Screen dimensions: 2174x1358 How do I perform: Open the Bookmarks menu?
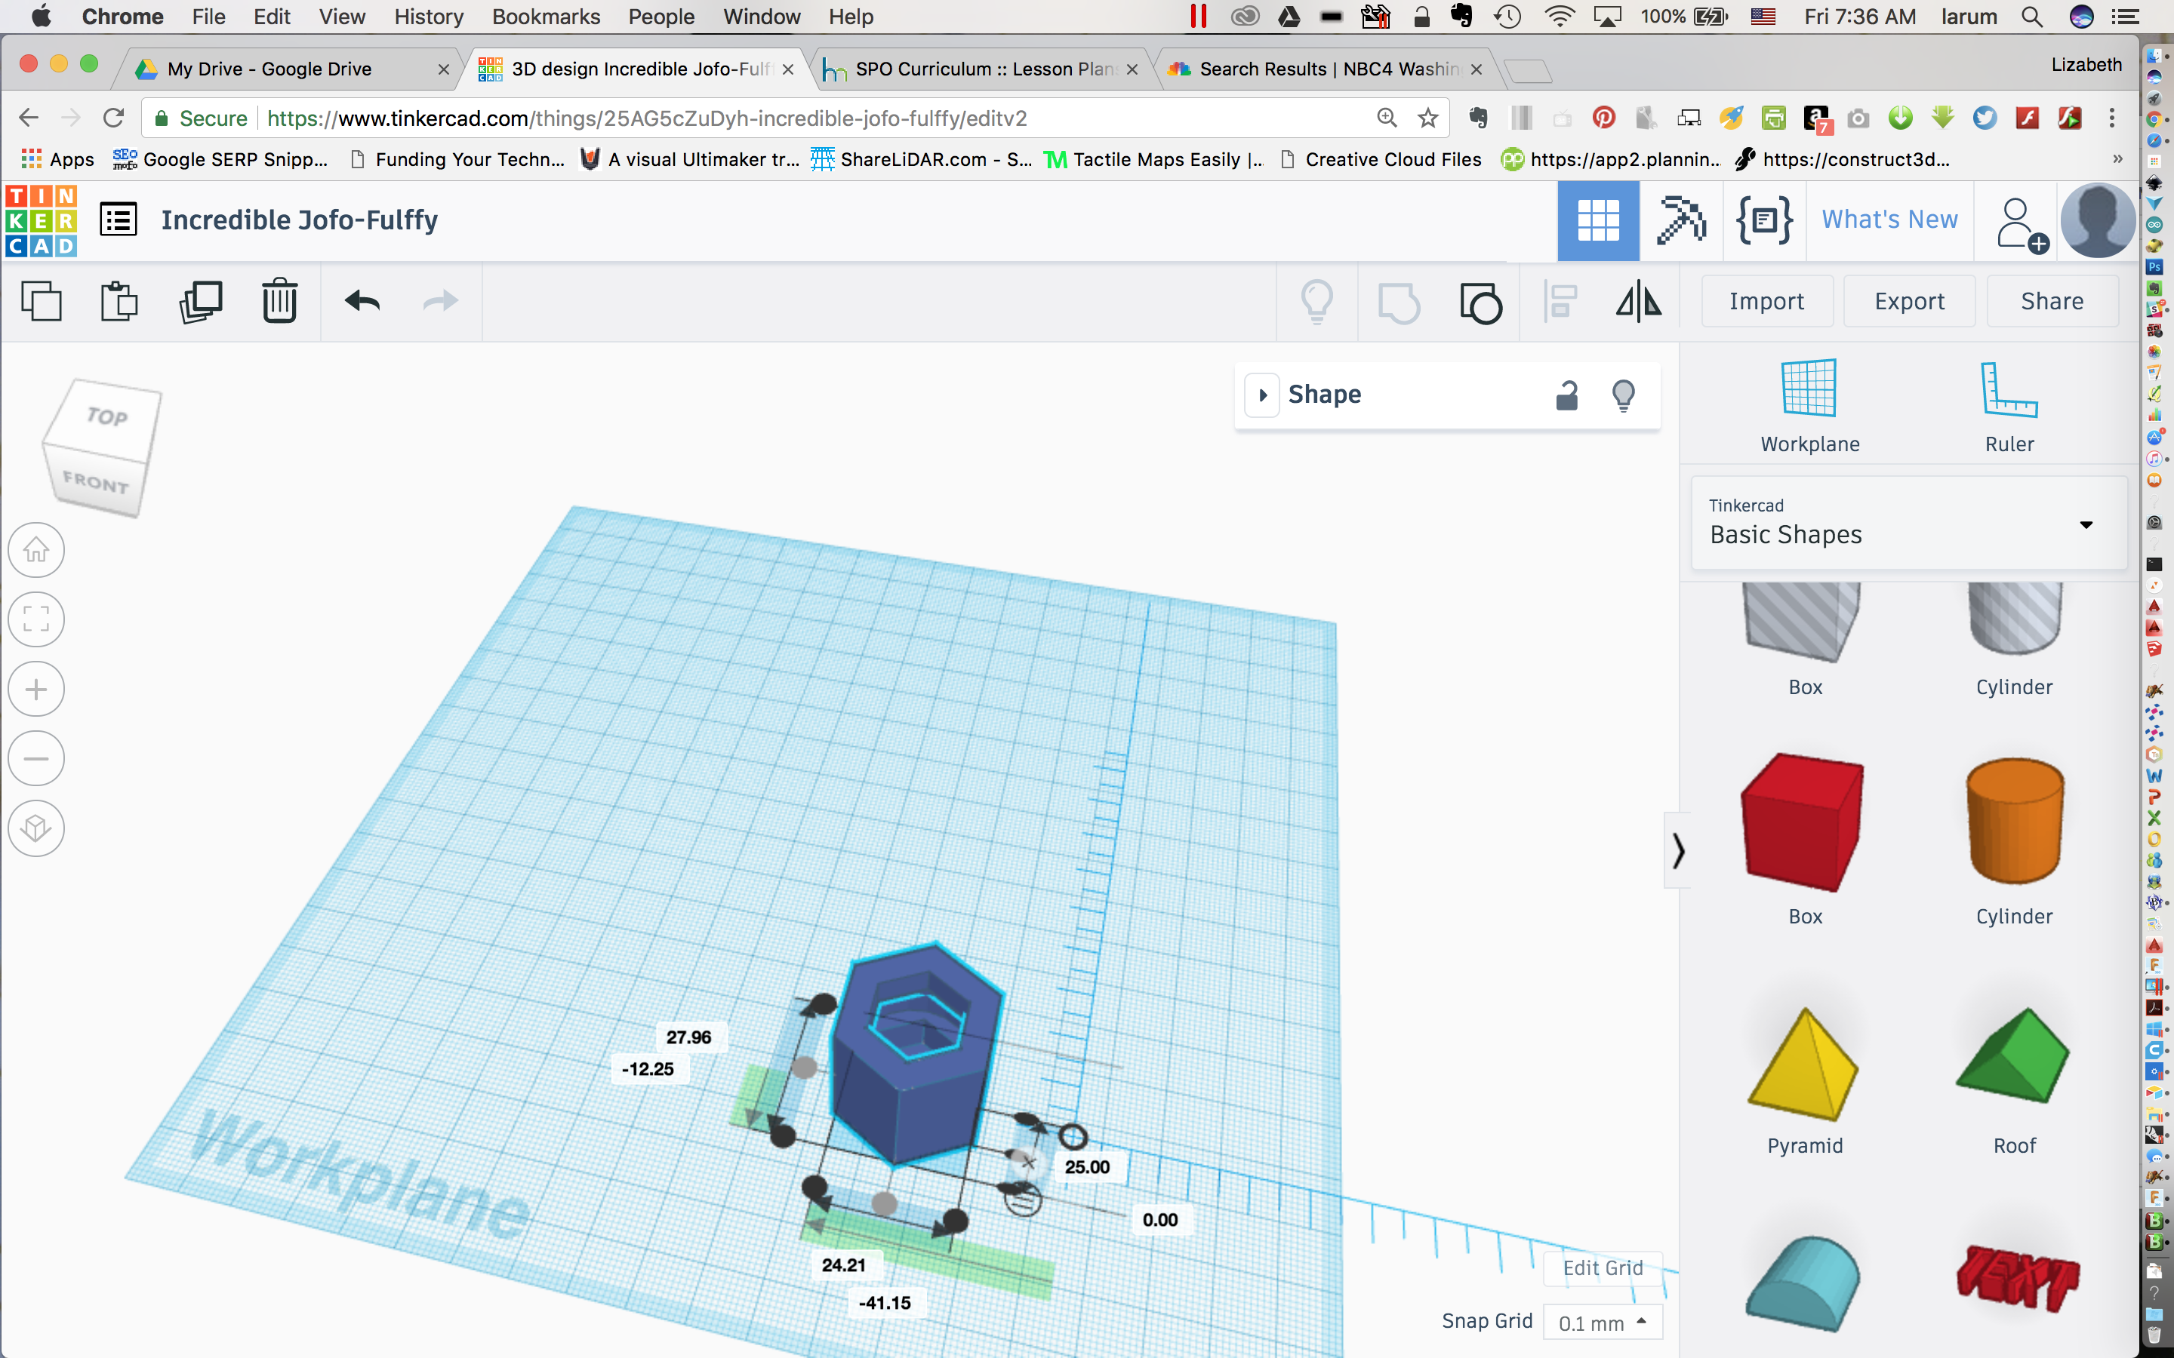click(x=545, y=16)
